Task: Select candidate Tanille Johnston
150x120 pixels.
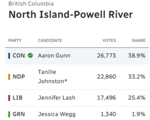Action: point(53,76)
